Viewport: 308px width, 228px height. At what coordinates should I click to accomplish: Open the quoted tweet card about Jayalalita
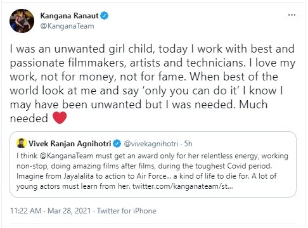pyautogui.click(x=153, y=164)
